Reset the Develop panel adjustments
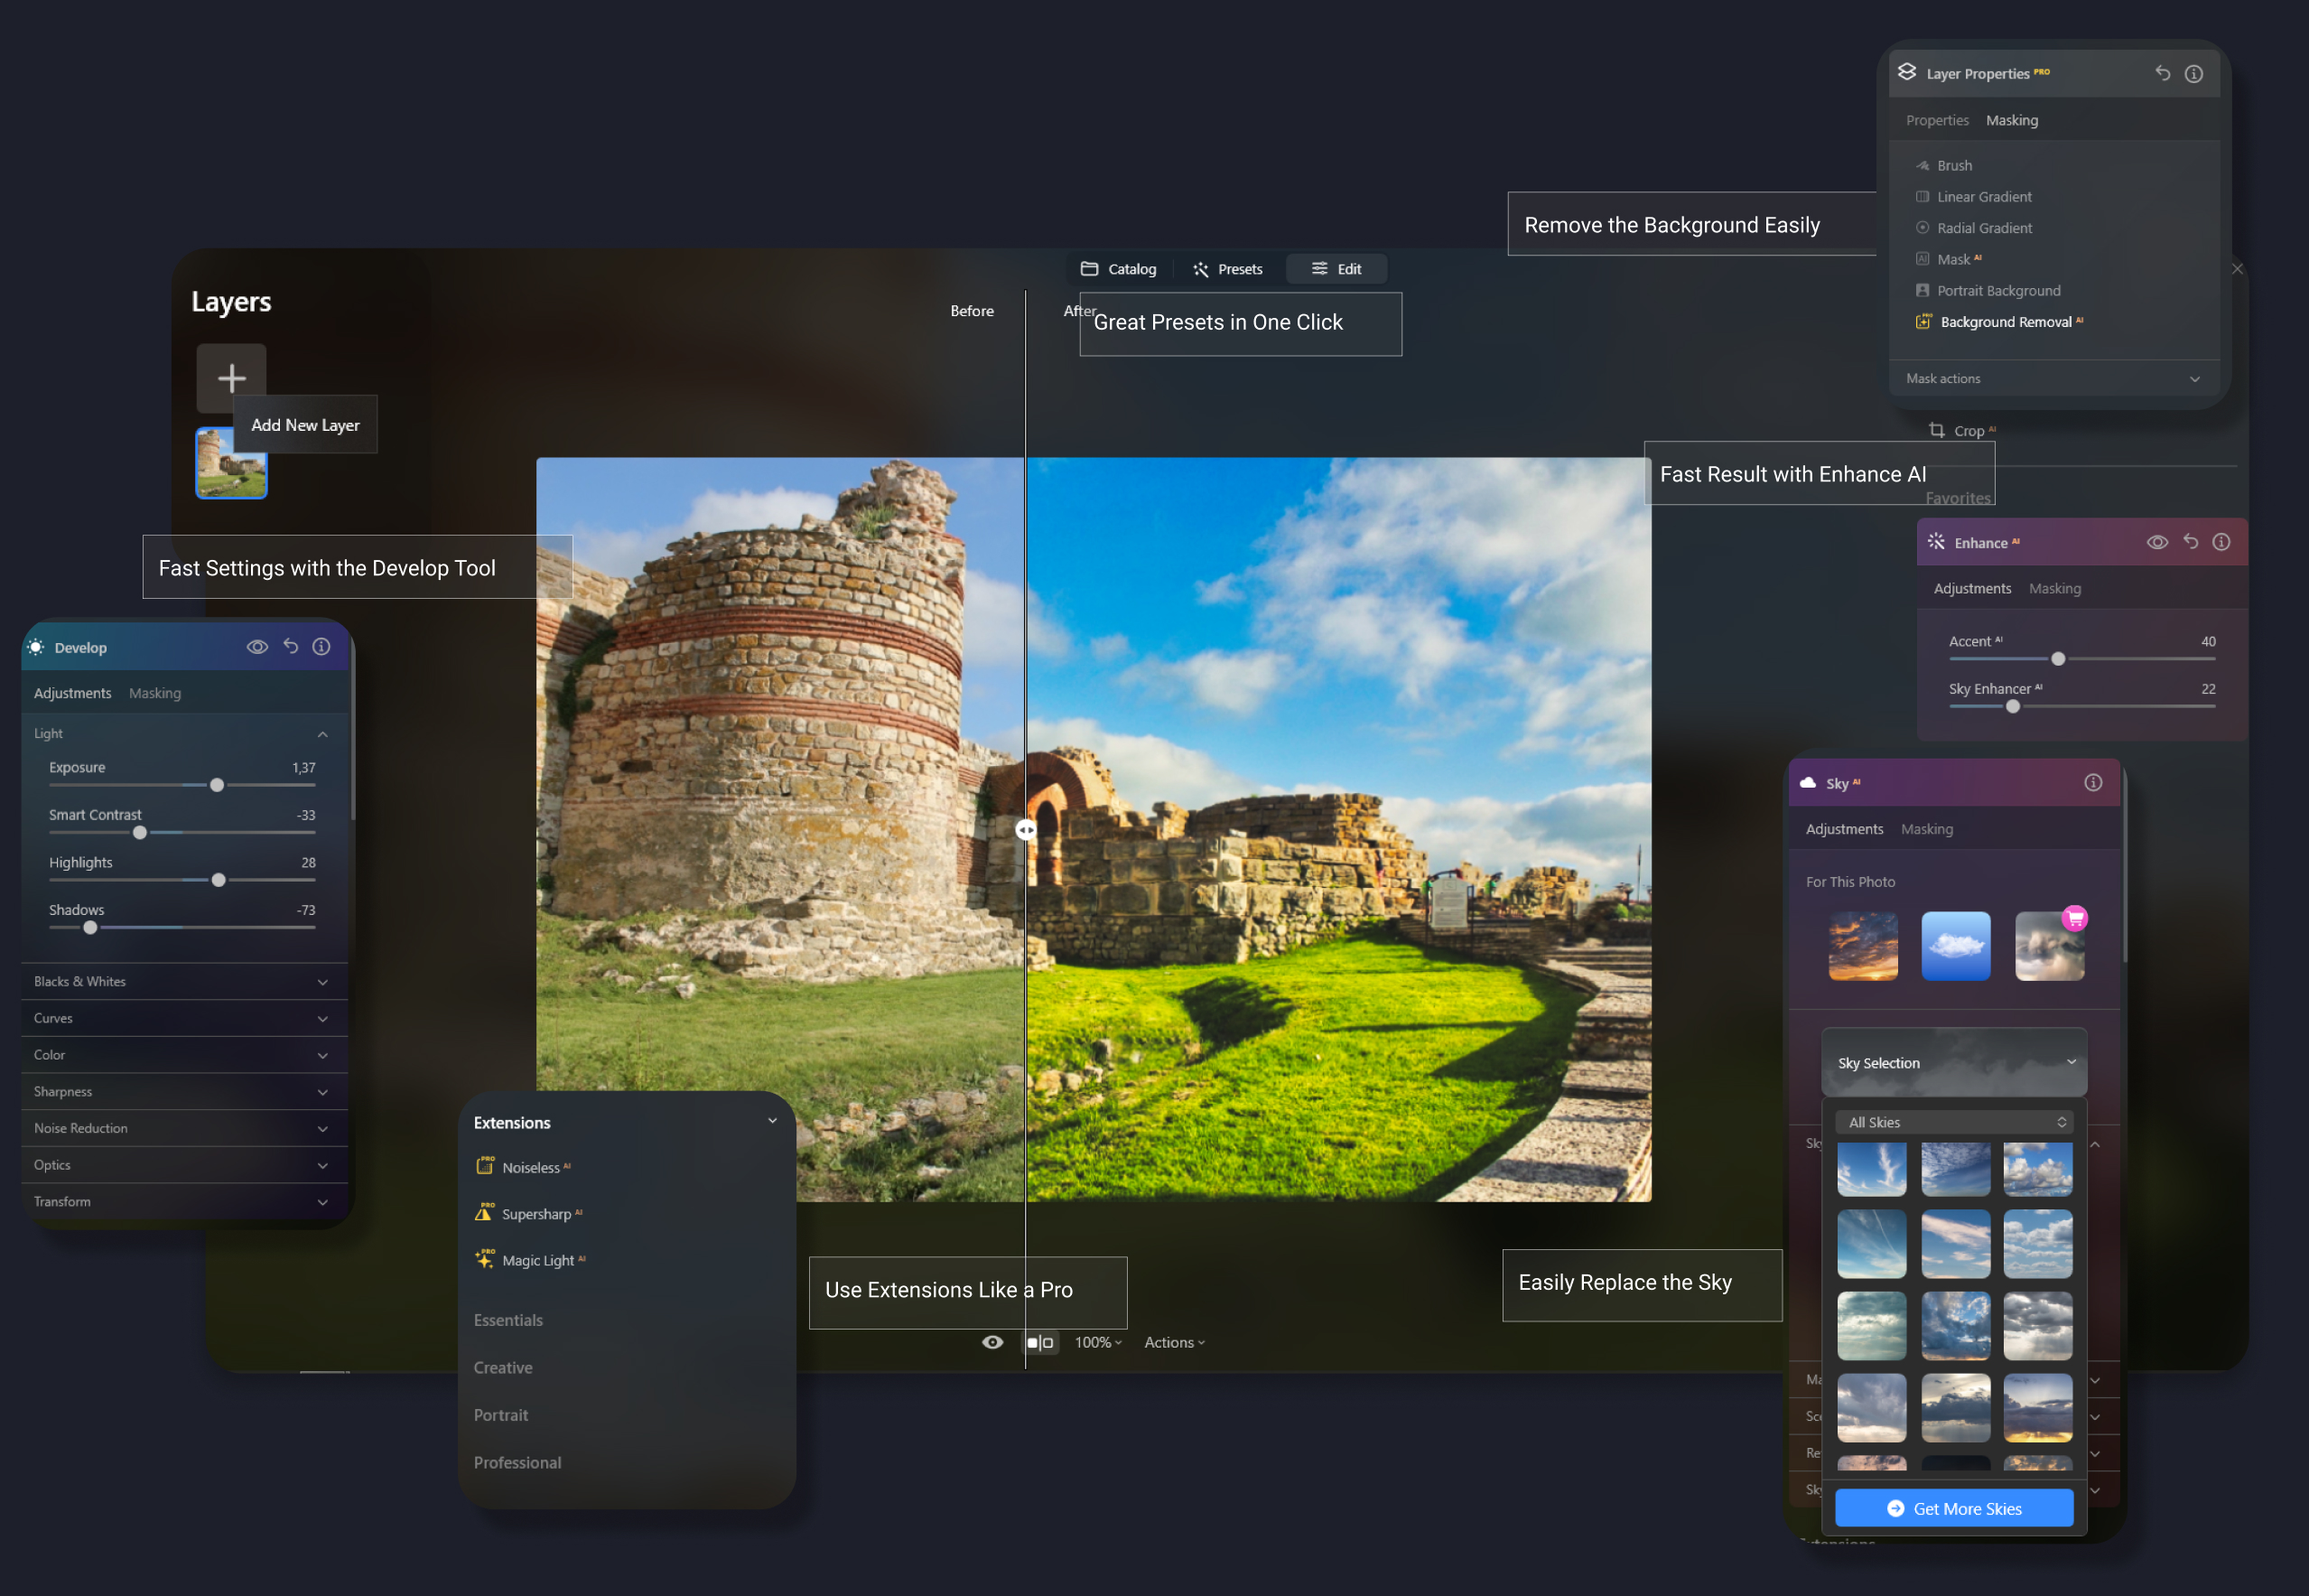Image resolution: width=2309 pixels, height=1596 pixels. tap(291, 646)
